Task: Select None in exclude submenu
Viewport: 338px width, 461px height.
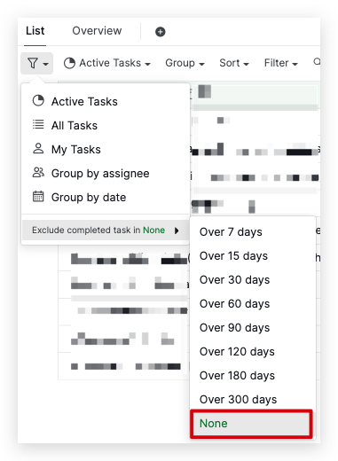Action: (x=252, y=424)
